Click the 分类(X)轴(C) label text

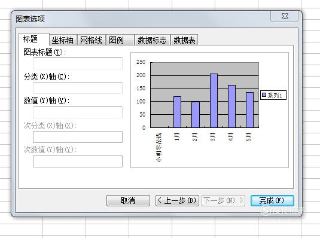coord(46,77)
